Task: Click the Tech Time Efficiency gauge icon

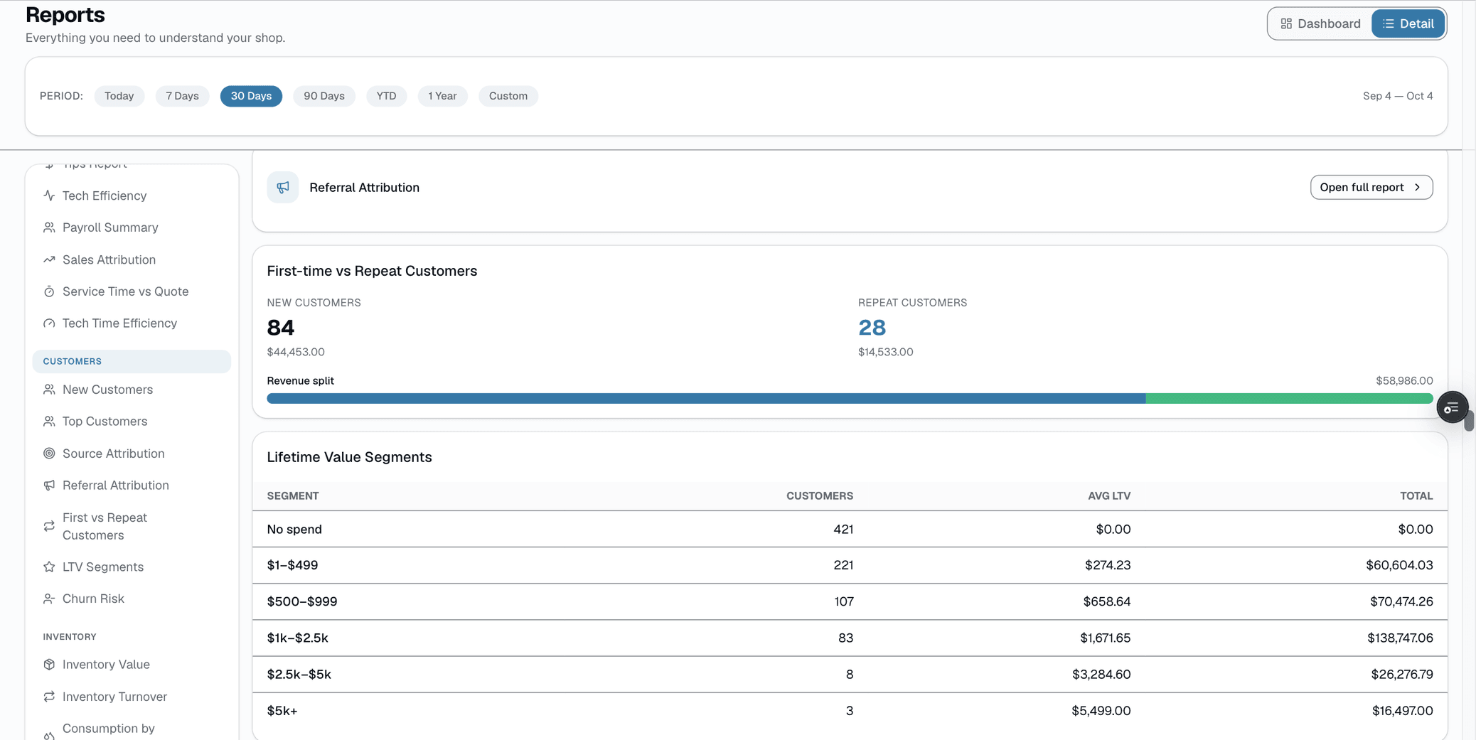Action: pos(49,323)
